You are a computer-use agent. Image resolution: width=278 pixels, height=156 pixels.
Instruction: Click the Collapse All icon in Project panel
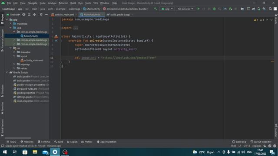pyautogui.click(x=34, y=14)
